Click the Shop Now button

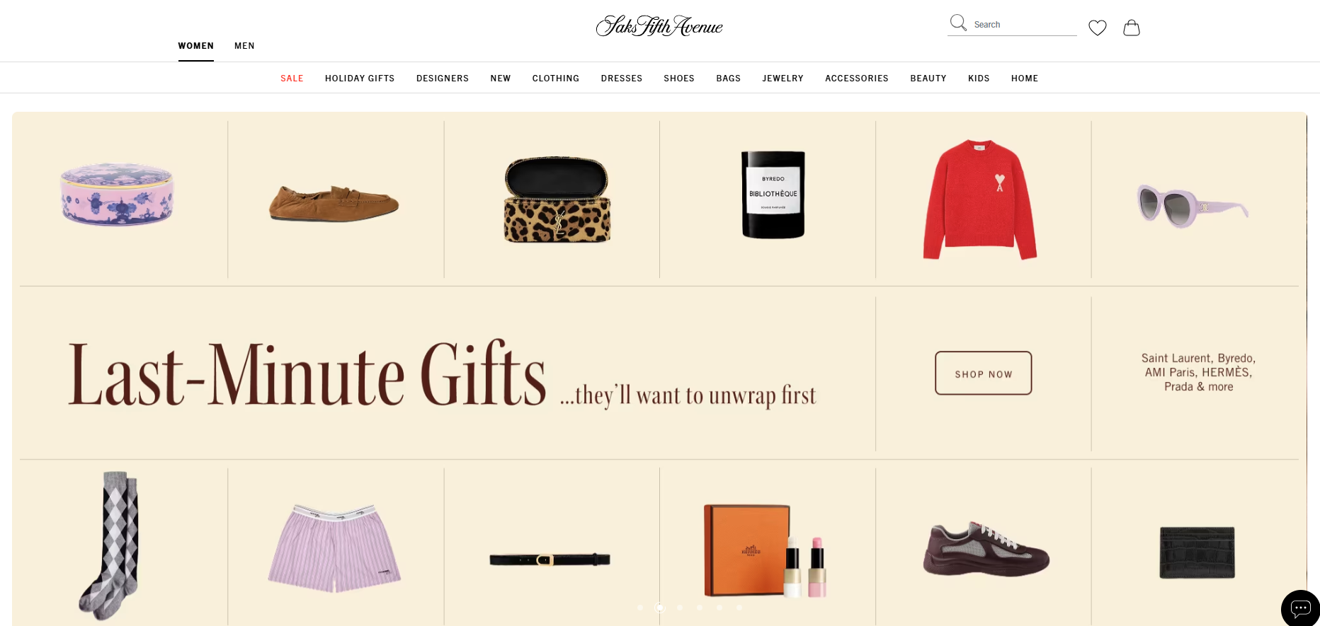pyautogui.click(x=984, y=373)
